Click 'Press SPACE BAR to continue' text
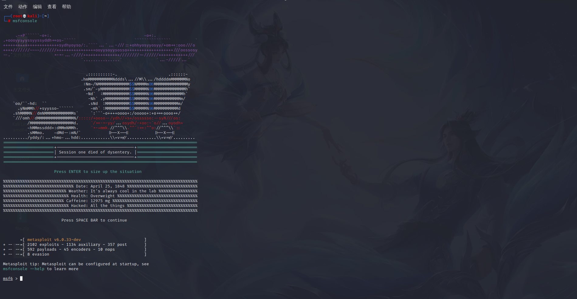Viewport: 577px width, 299px height. pyautogui.click(x=94, y=220)
